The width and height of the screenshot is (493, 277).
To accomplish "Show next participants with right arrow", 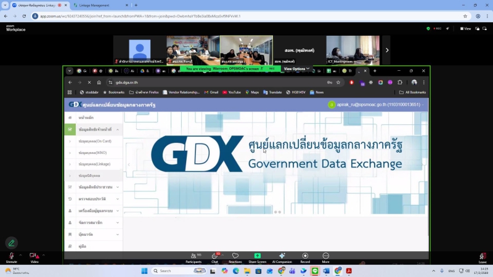I will pos(387,50).
